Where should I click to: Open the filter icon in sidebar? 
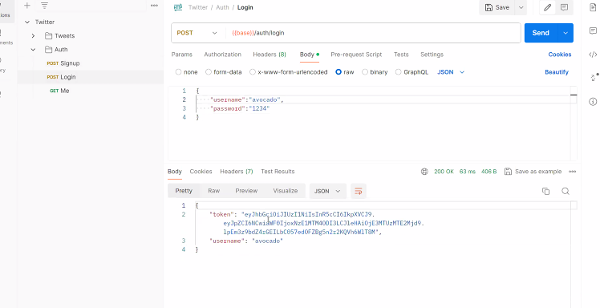point(45,6)
